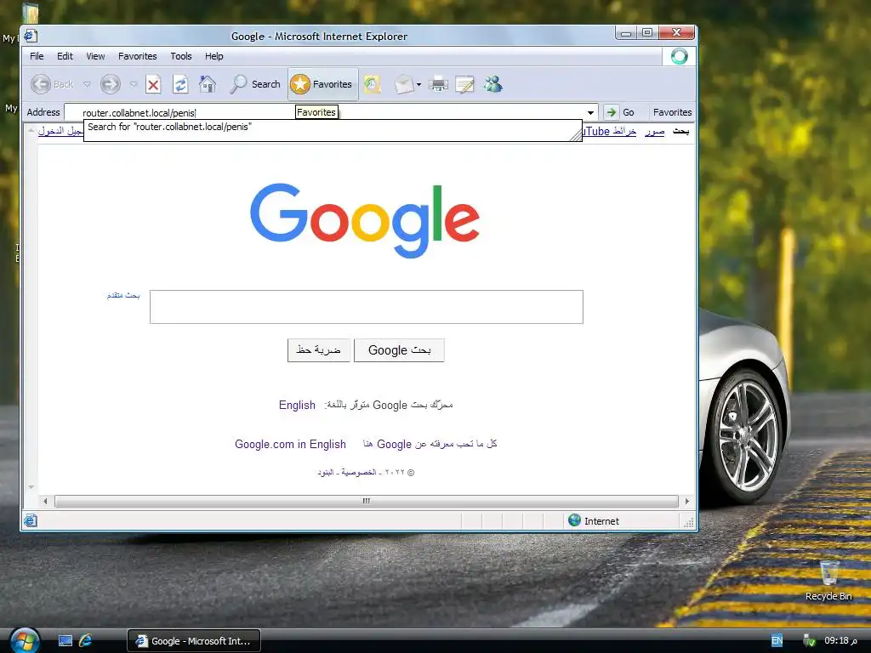The image size is (871, 653).
Task: Go to the Home page icon
Action: click(x=208, y=84)
